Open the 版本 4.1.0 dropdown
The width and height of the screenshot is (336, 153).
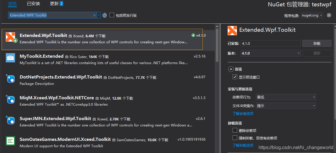click(x=271, y=53)
